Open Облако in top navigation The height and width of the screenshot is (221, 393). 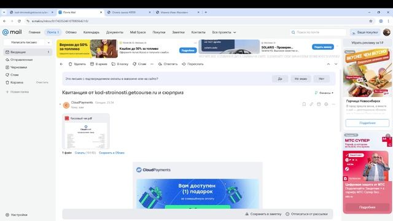pyautogui.click(x=71, y=33)
